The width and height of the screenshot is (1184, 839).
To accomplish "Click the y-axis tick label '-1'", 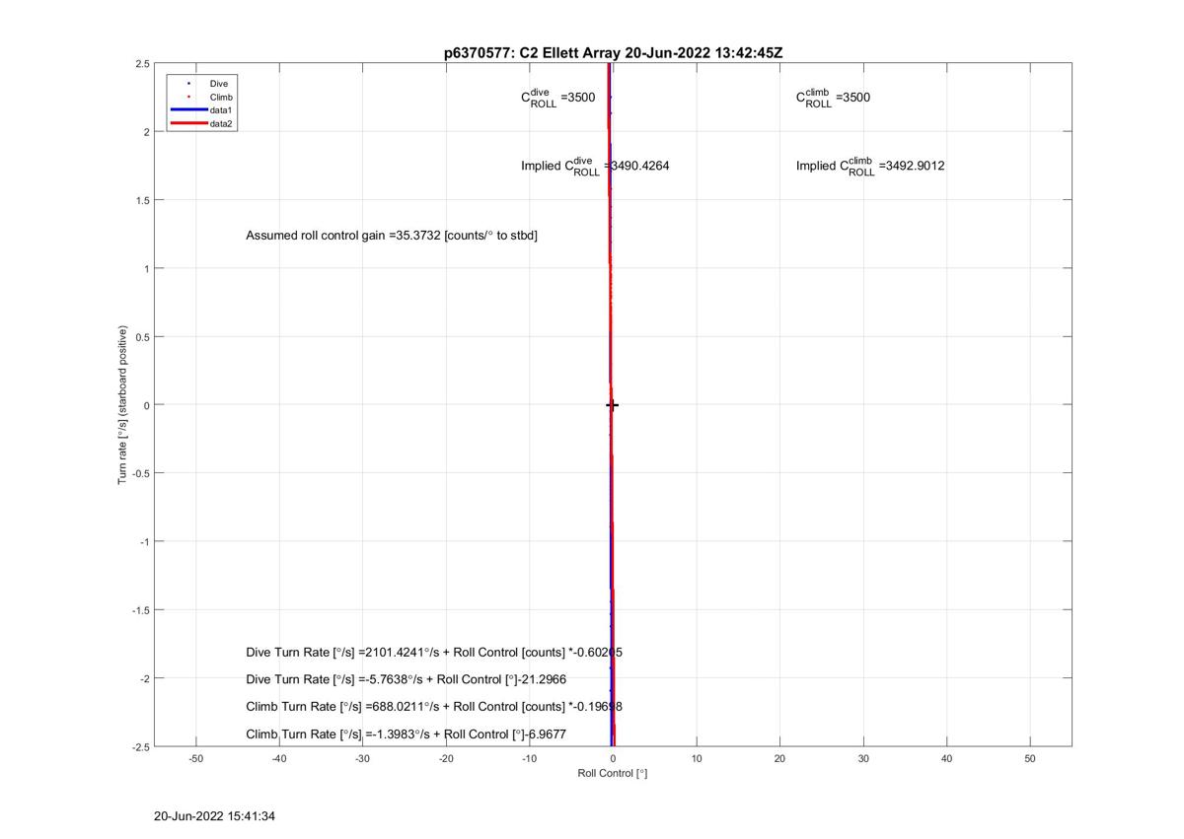I will [x=144, y=542].
